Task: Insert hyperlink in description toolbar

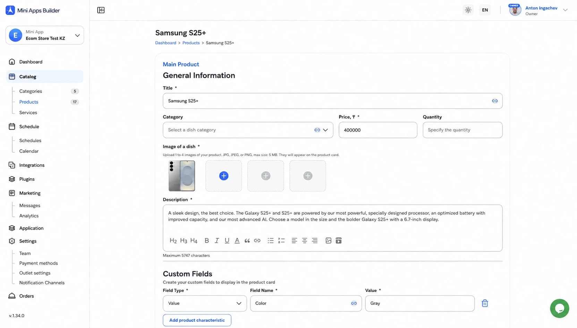Action: point(257,241)
